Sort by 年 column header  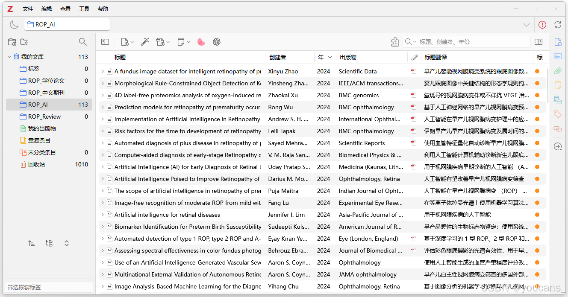pyautogui.click(x=325, y=57)
